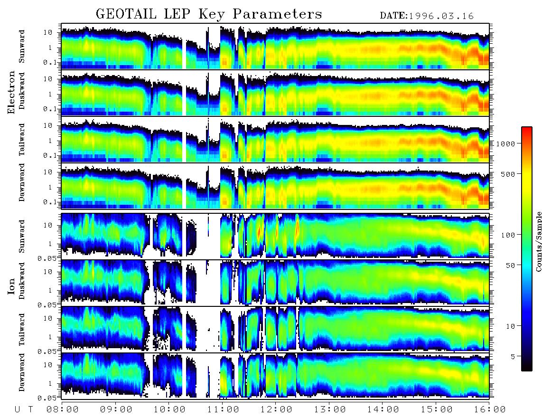
Task: Click the Ion Tailward spectrogram panel
Action: tap(275, 329)
